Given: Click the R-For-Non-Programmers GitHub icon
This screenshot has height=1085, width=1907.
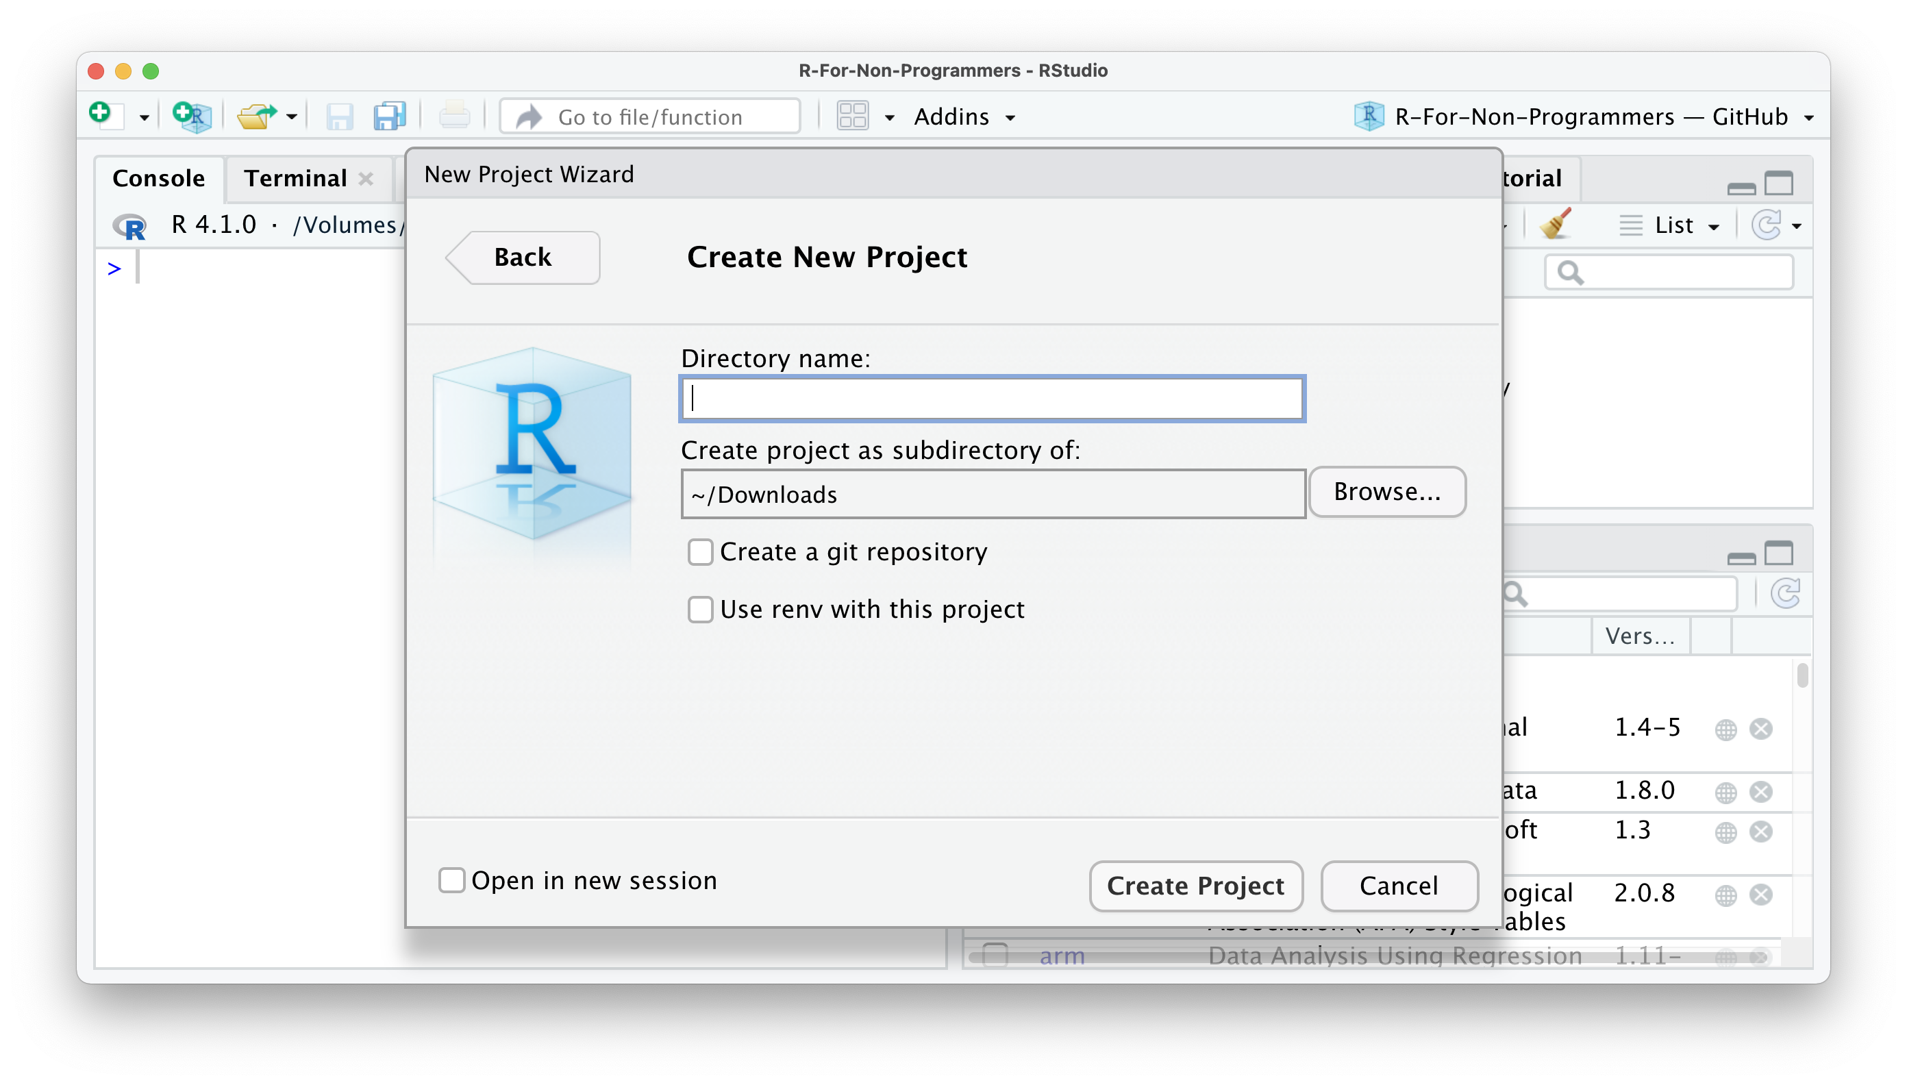Looking at the screenshot, I should point(1366,116).
